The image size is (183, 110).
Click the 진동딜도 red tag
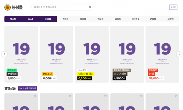click(x=153, y=70)
